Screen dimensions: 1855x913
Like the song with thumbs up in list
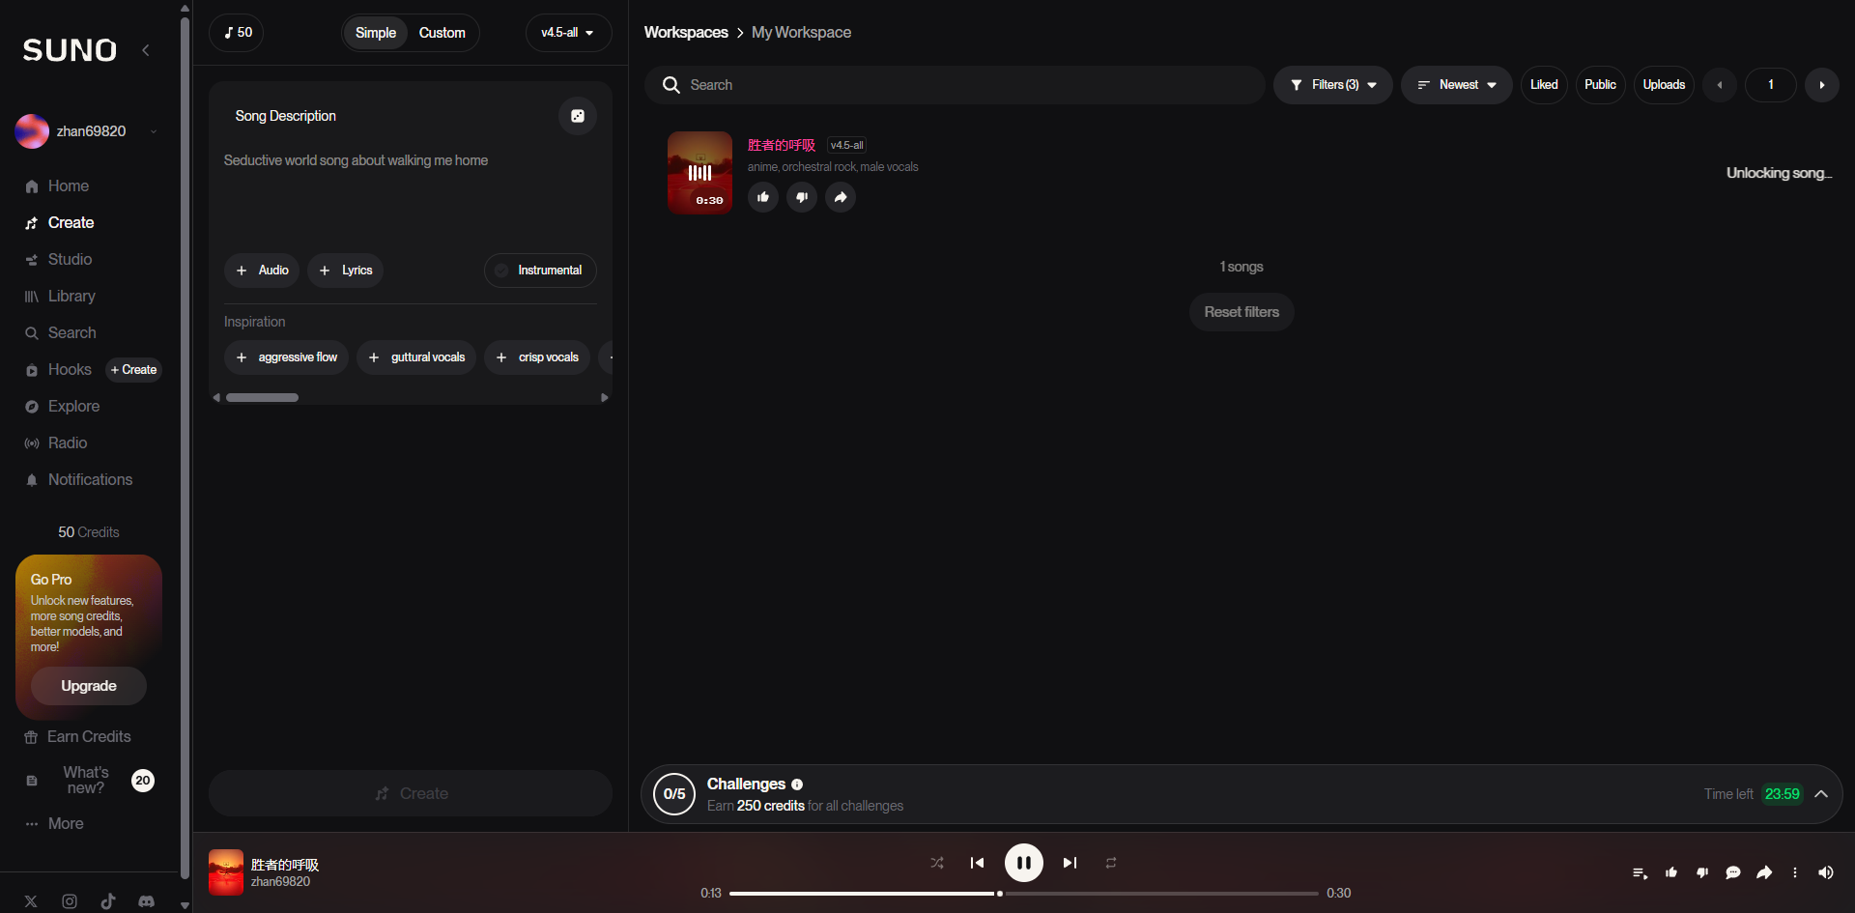[x=763, y=197]
